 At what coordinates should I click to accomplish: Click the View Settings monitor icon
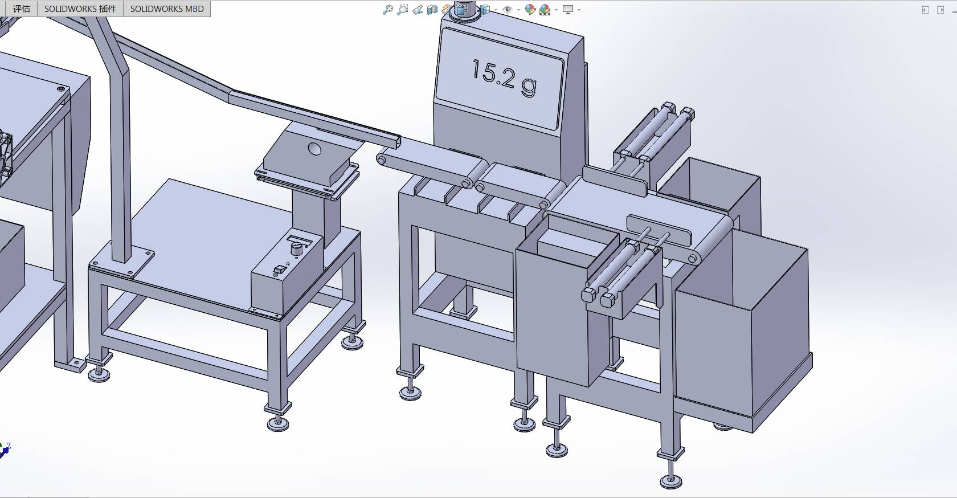pos(568,10)
